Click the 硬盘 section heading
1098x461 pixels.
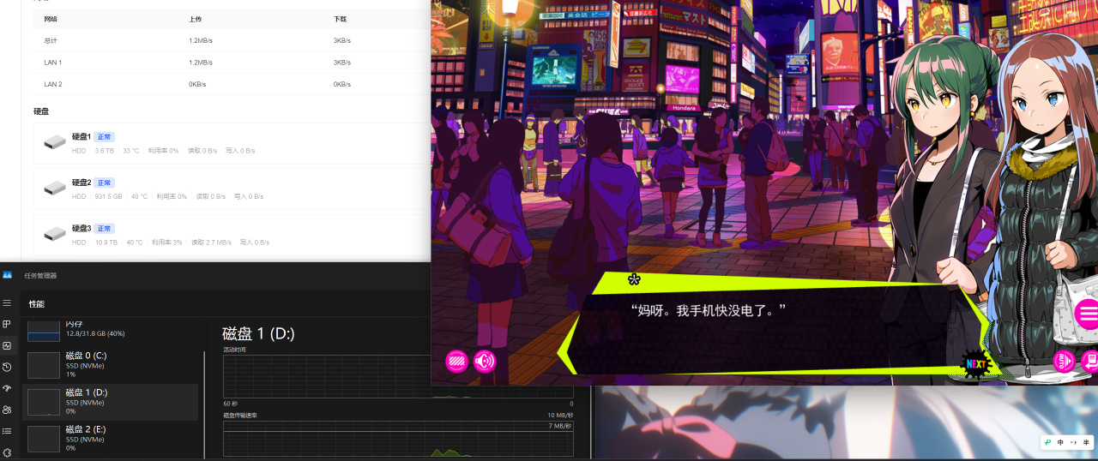point(41,111)
